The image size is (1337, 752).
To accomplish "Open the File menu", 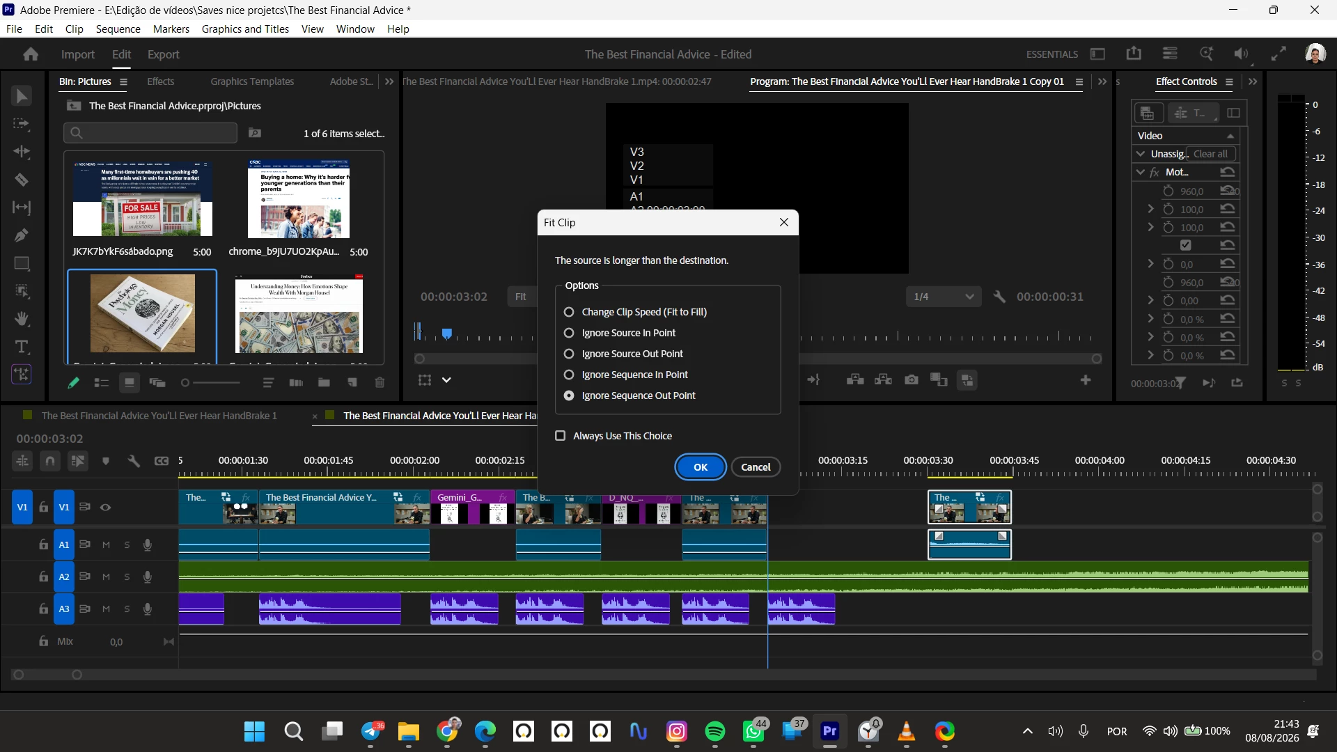I will pyautogui.click(x=14, y=29).
